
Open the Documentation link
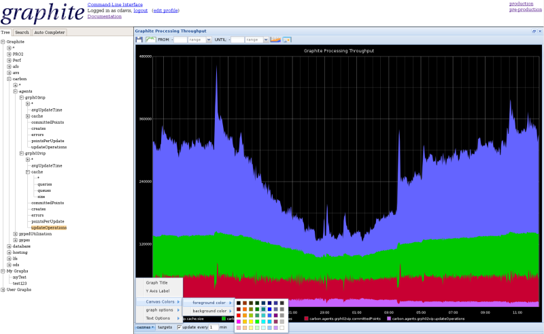(x=104, y=16)
